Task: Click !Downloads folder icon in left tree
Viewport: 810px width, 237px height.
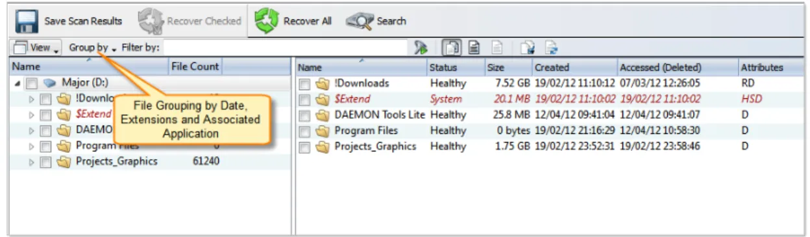Action: (63, 99)
